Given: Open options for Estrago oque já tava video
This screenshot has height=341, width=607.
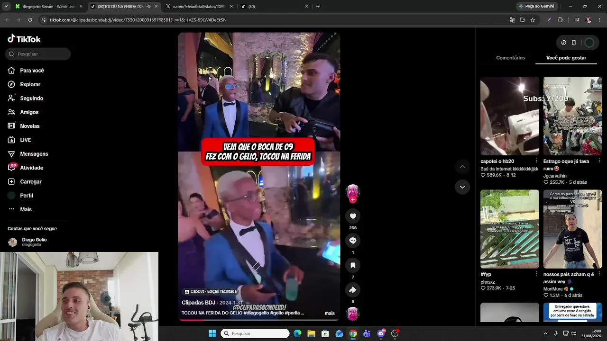Looking at the screenshot, I should pos(599,161).
